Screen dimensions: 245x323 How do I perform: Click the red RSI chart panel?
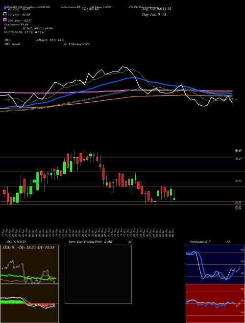(x=215, y=303)
